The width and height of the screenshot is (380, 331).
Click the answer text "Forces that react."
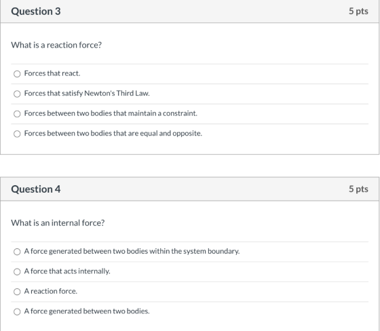coord(52,73)
